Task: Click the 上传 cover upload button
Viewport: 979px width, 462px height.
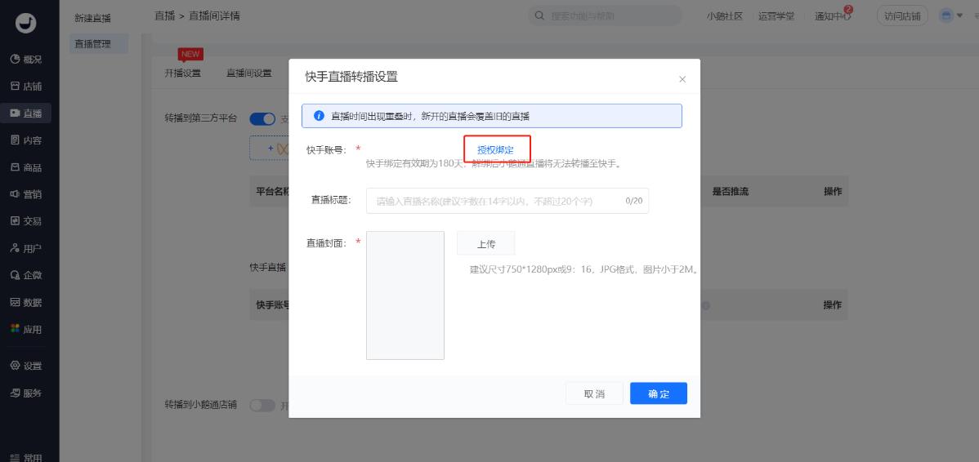Action: pyautogui.click(x=485, y=244)
